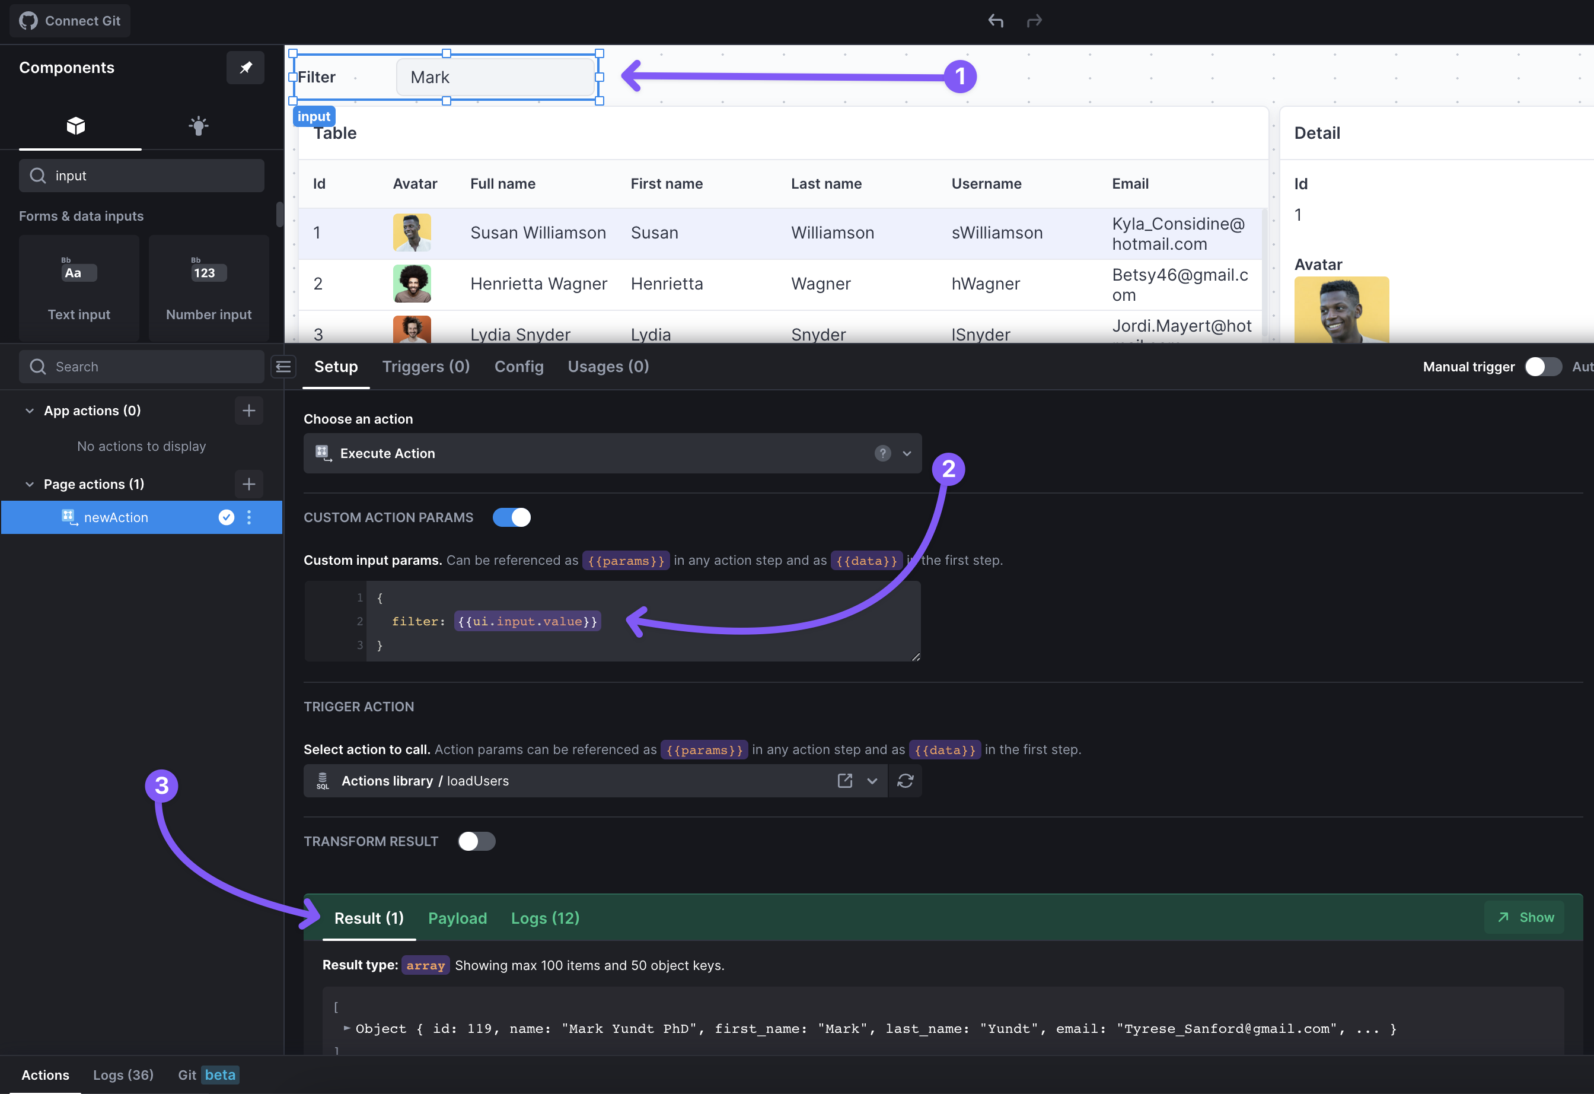Click the redo arrow icon
Screen dimensions: 1594x1094
click(1034, 21)
